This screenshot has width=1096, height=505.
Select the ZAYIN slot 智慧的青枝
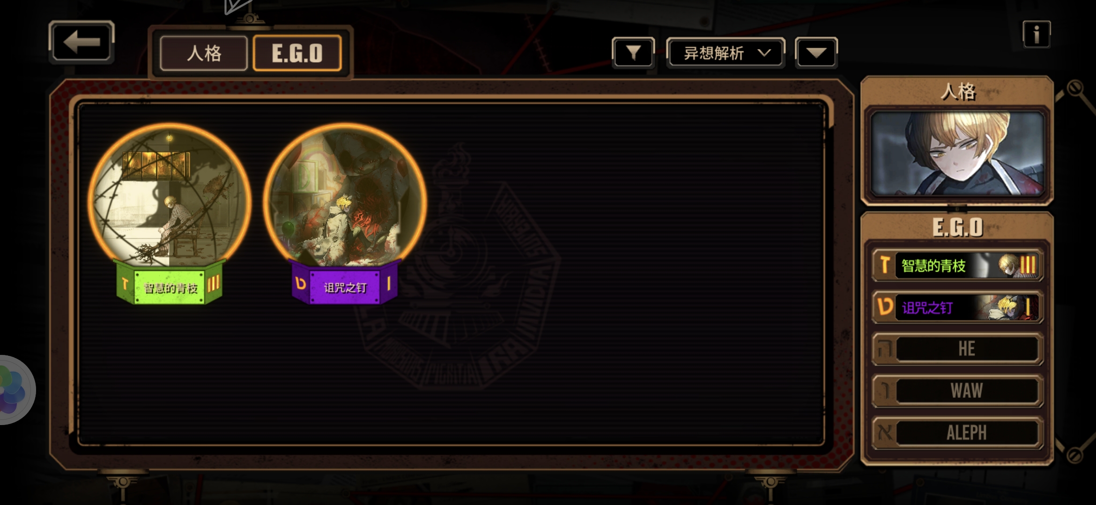[x=957, y=265]
